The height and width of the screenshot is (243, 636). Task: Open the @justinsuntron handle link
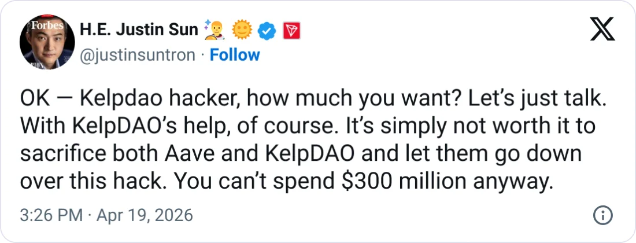(x=137, y=55)
